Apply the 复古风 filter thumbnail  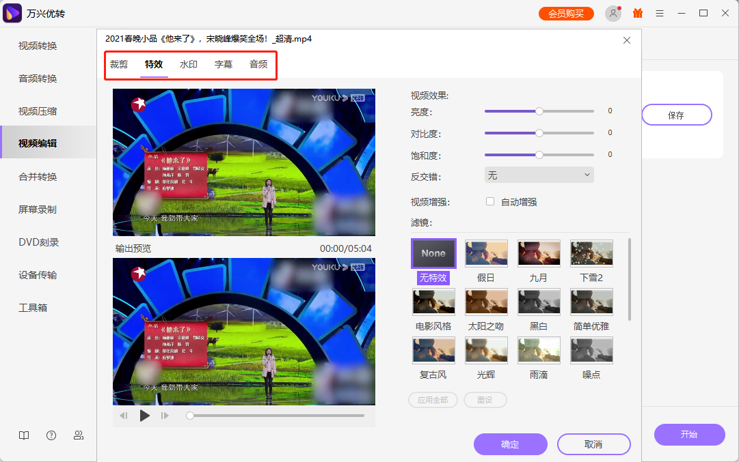pos(433,350)
